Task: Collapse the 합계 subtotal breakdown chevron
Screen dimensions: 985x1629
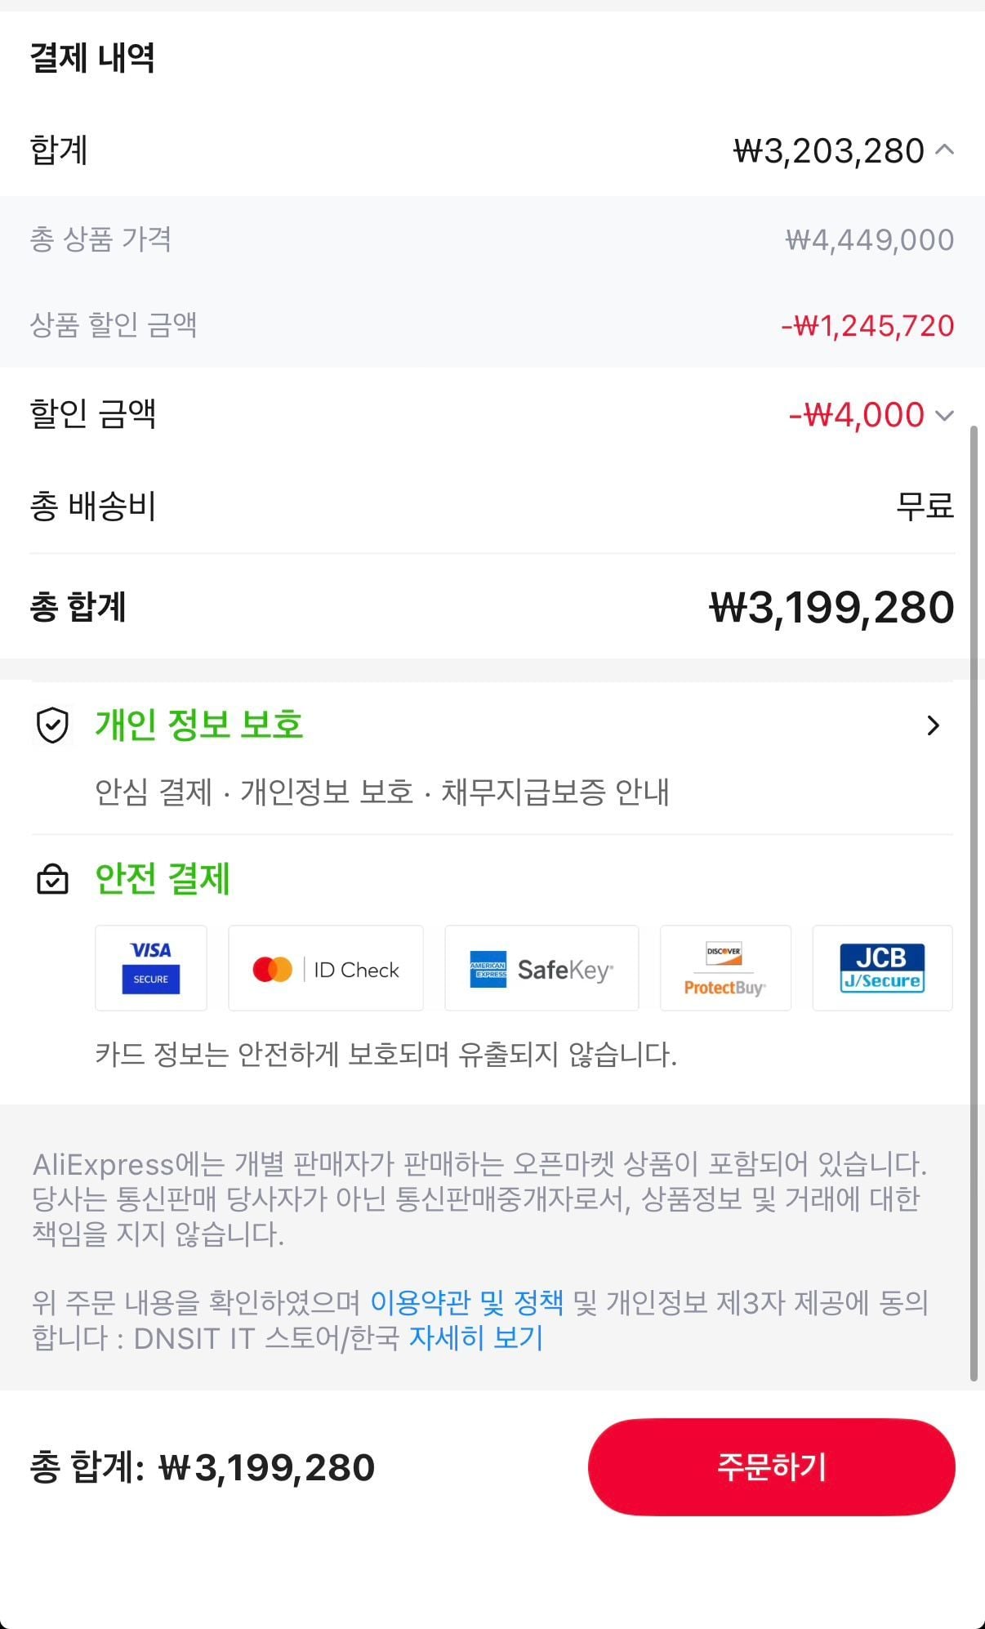Action: [945, 150]
